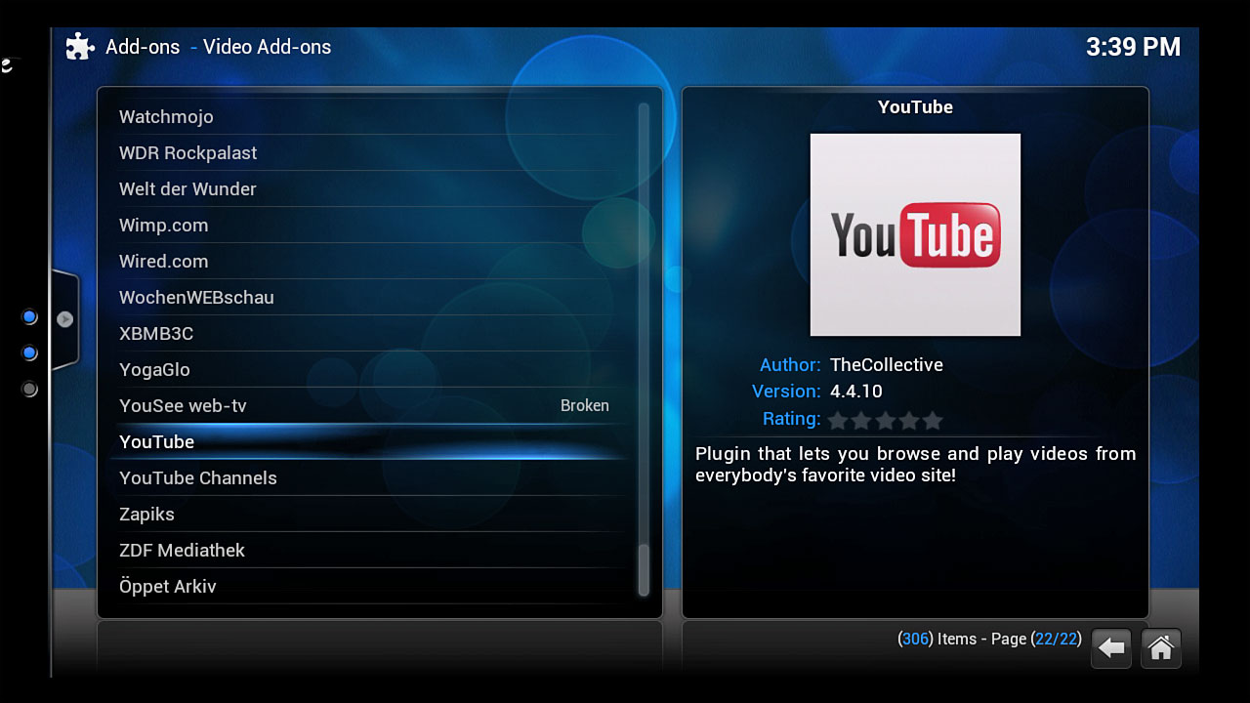The width and height of the screenshot is (1250, 703).
Task: Click the YouTube logo thumbnail
Action: tap(915, 234)
